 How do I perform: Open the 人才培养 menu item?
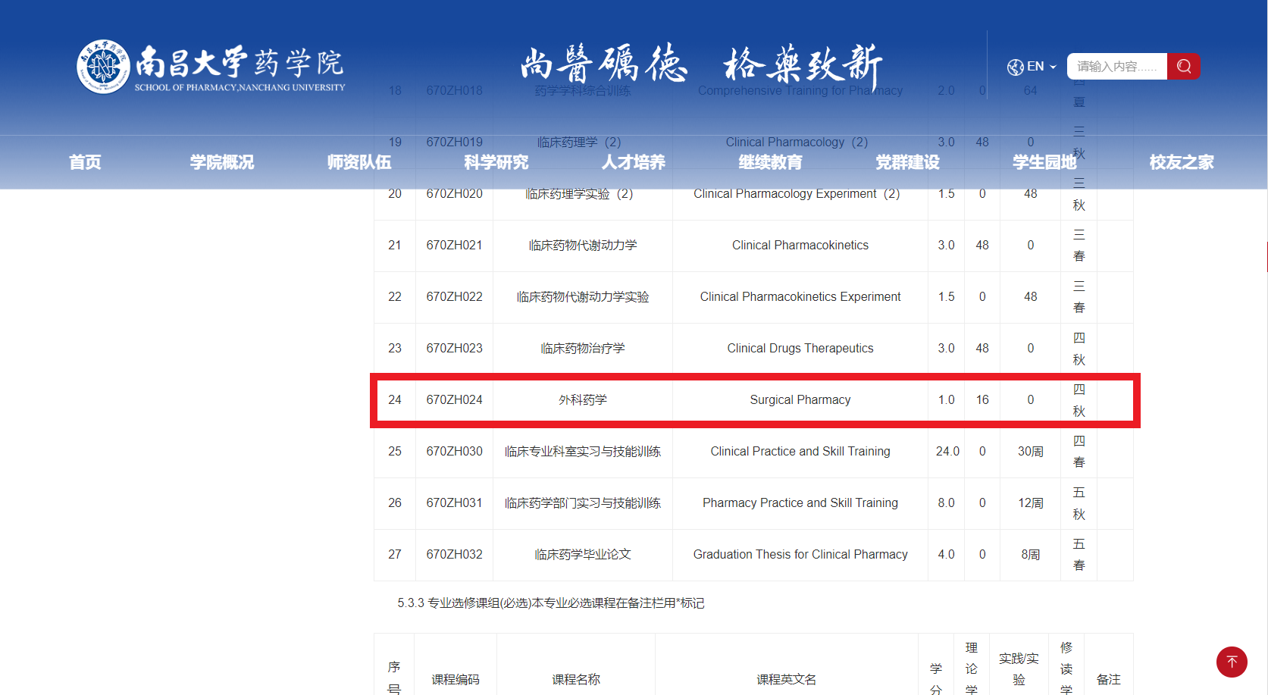click(x=633, y=161)
